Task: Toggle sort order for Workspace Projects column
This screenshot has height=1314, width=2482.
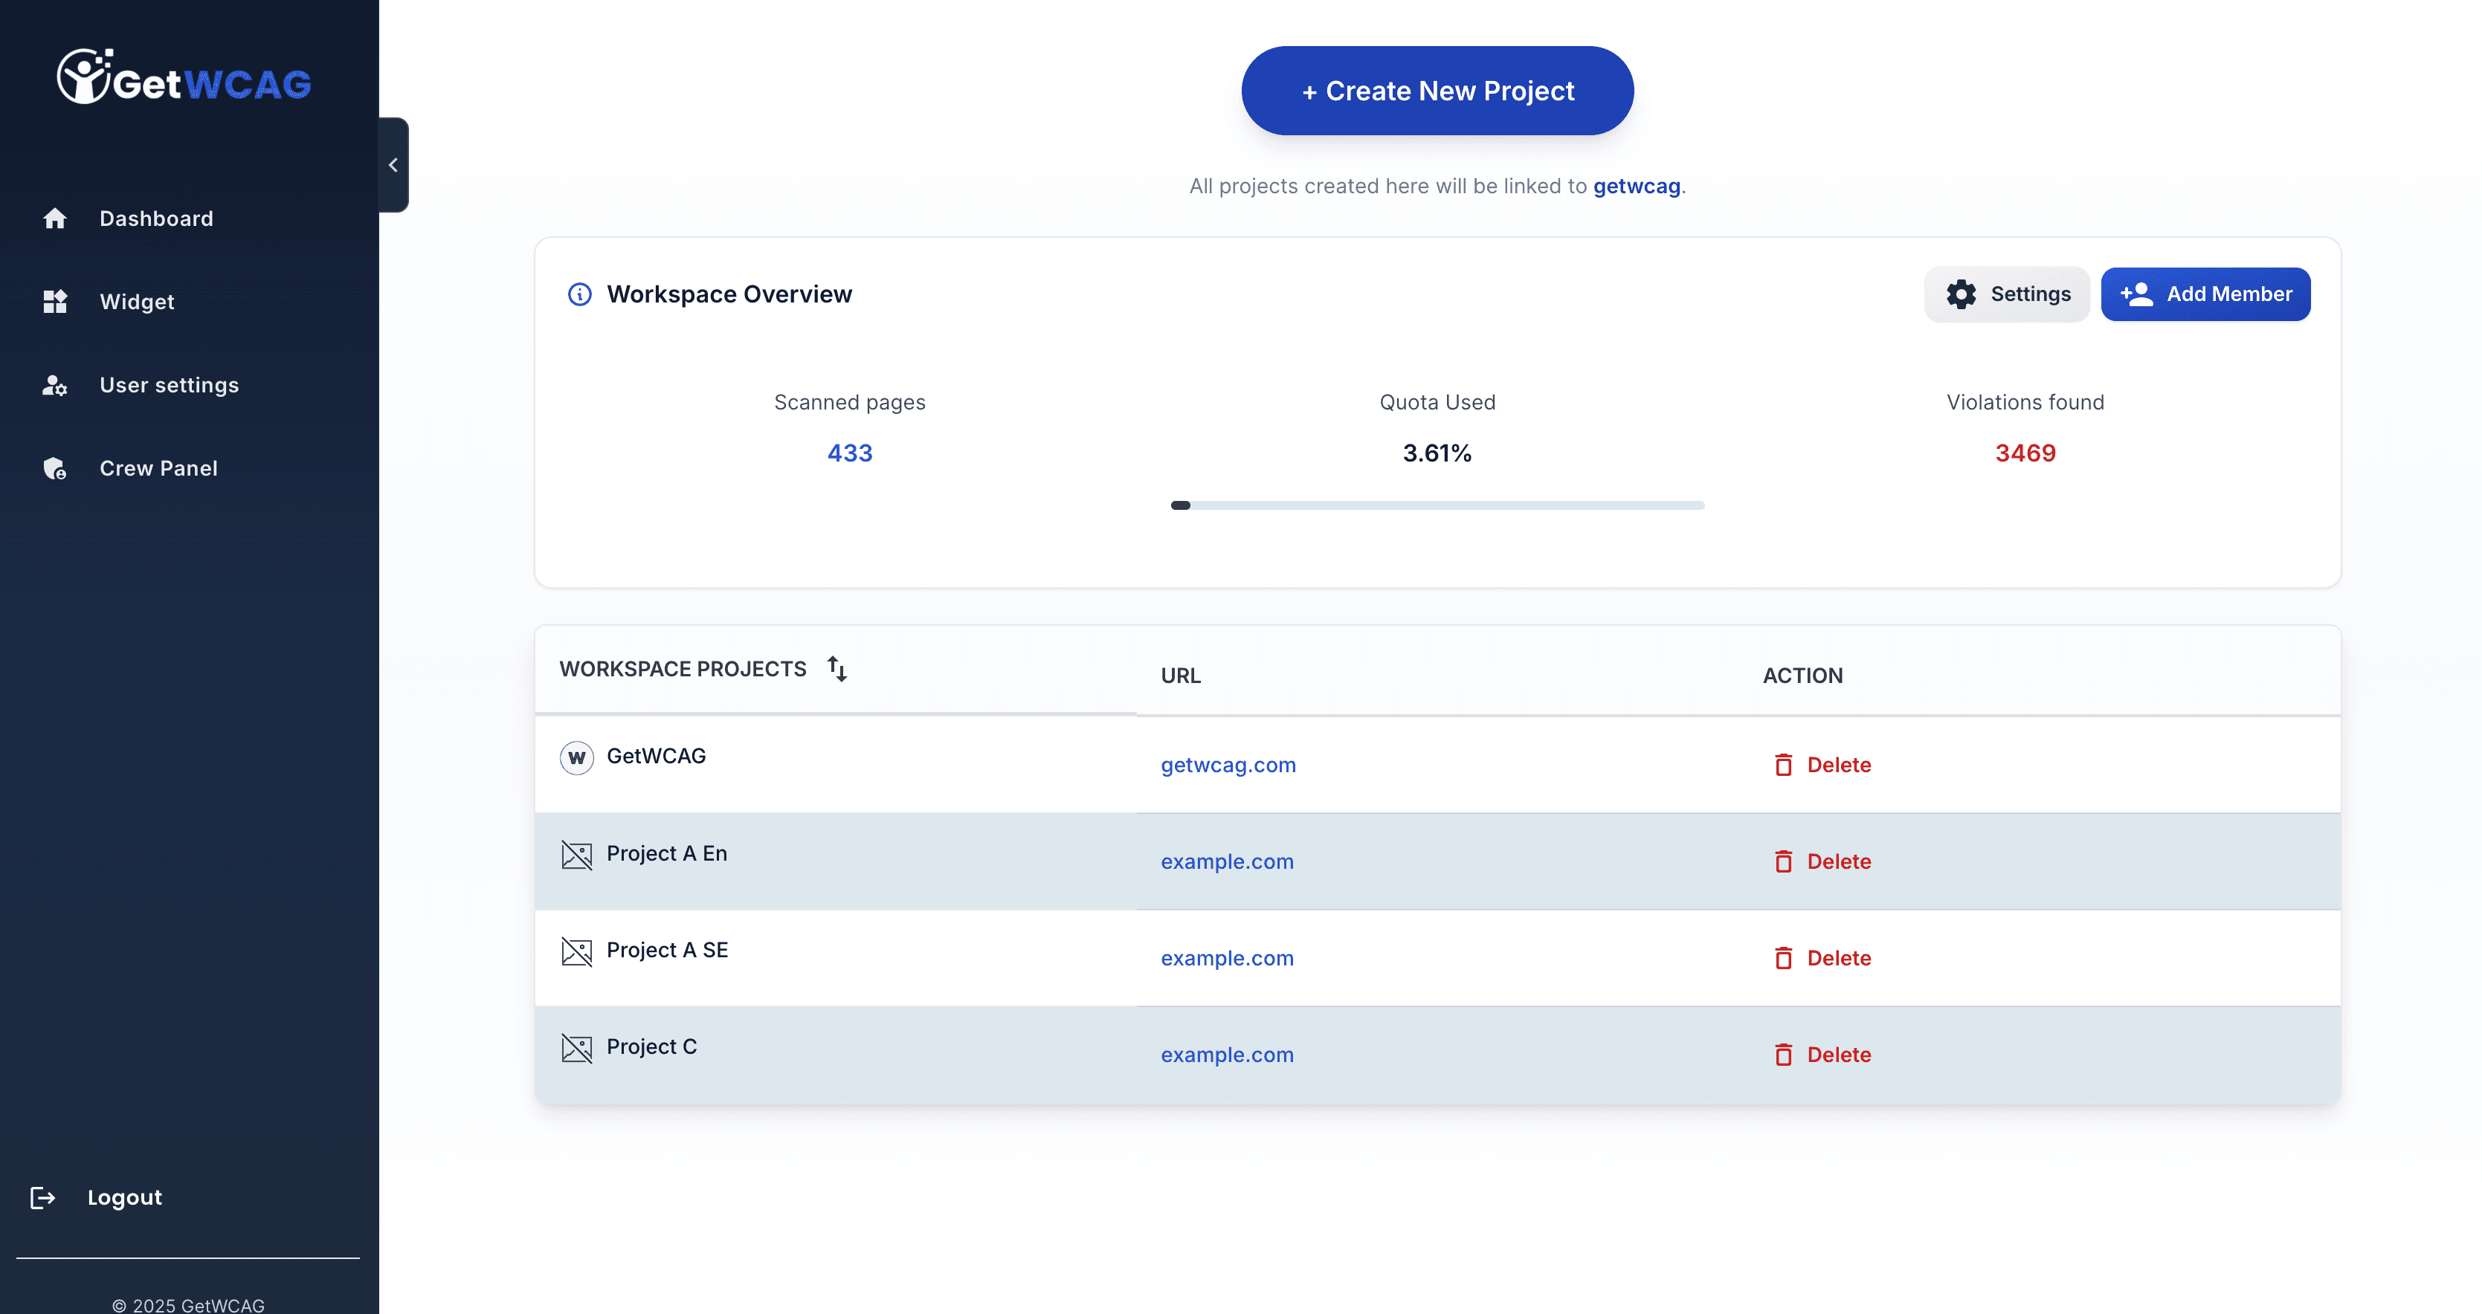Action: (837, 669)
